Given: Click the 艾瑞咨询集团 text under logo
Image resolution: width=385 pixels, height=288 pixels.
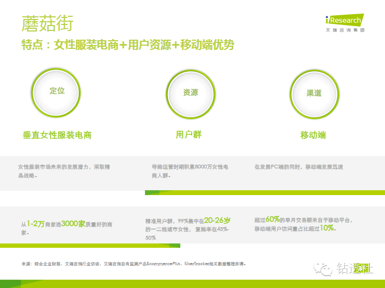Looking at the screenshot, I should [345, 30].
